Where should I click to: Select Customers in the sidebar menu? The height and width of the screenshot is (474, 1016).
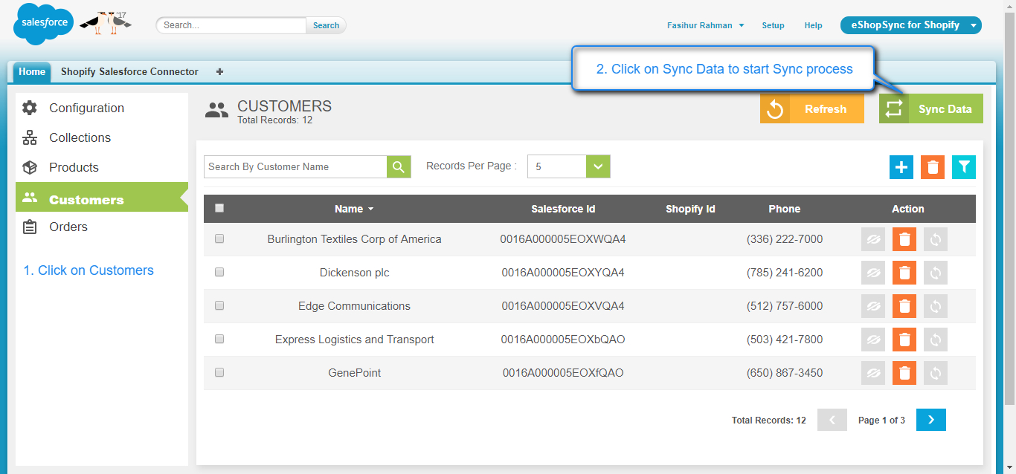click(x=102, y=198)
